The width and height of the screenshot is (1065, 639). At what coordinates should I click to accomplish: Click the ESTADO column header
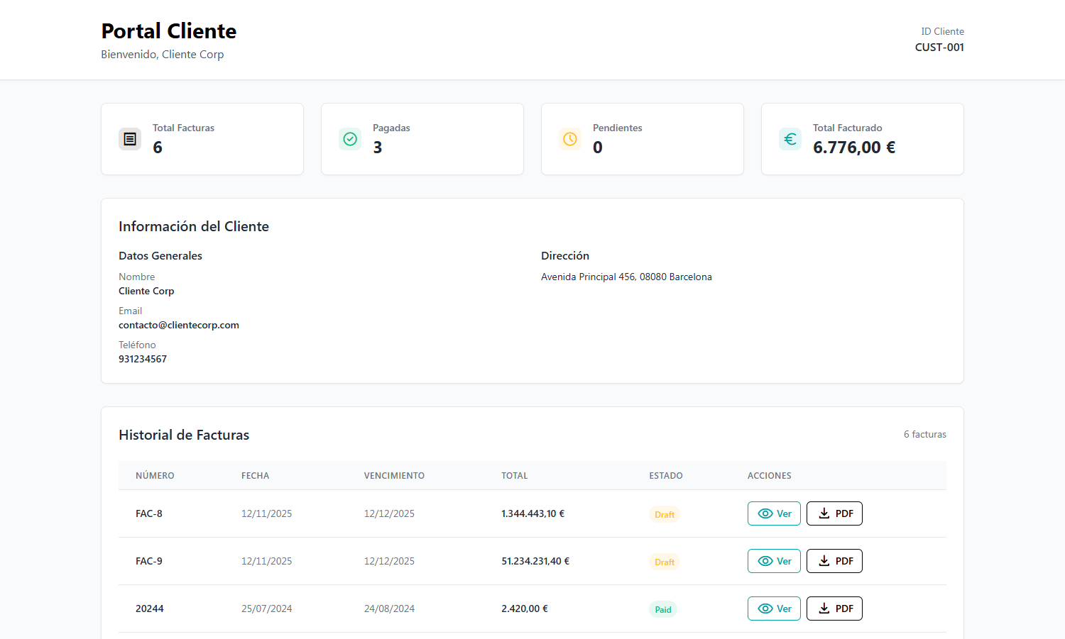pyautogui.click(x=665, y=476)
